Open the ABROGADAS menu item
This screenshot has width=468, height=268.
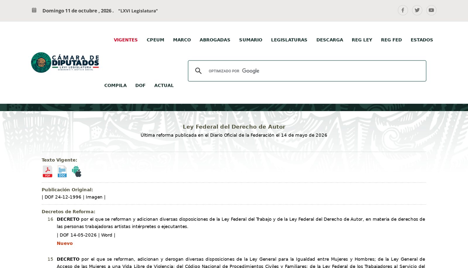[215, 40]
